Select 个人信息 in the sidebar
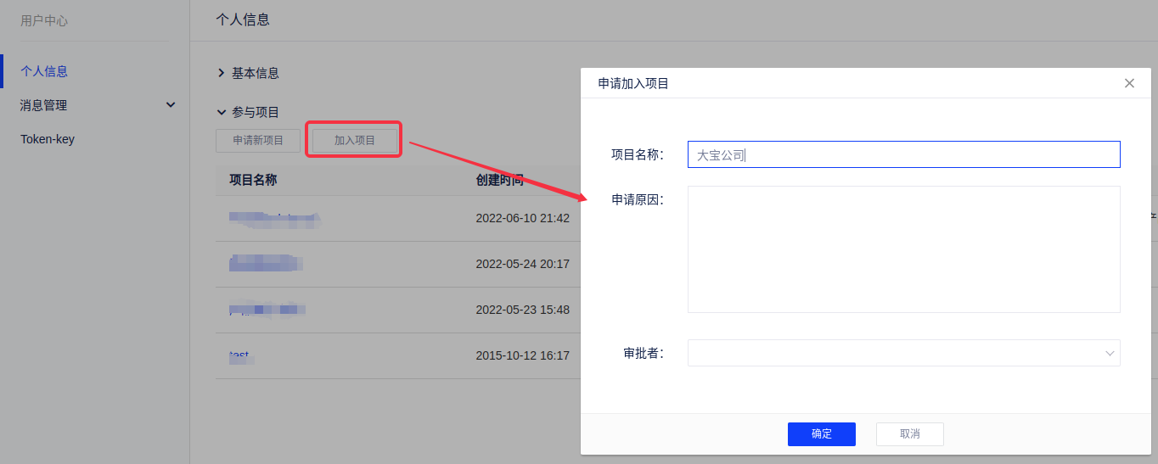The image size is (1158, 464). pos(44,71)
